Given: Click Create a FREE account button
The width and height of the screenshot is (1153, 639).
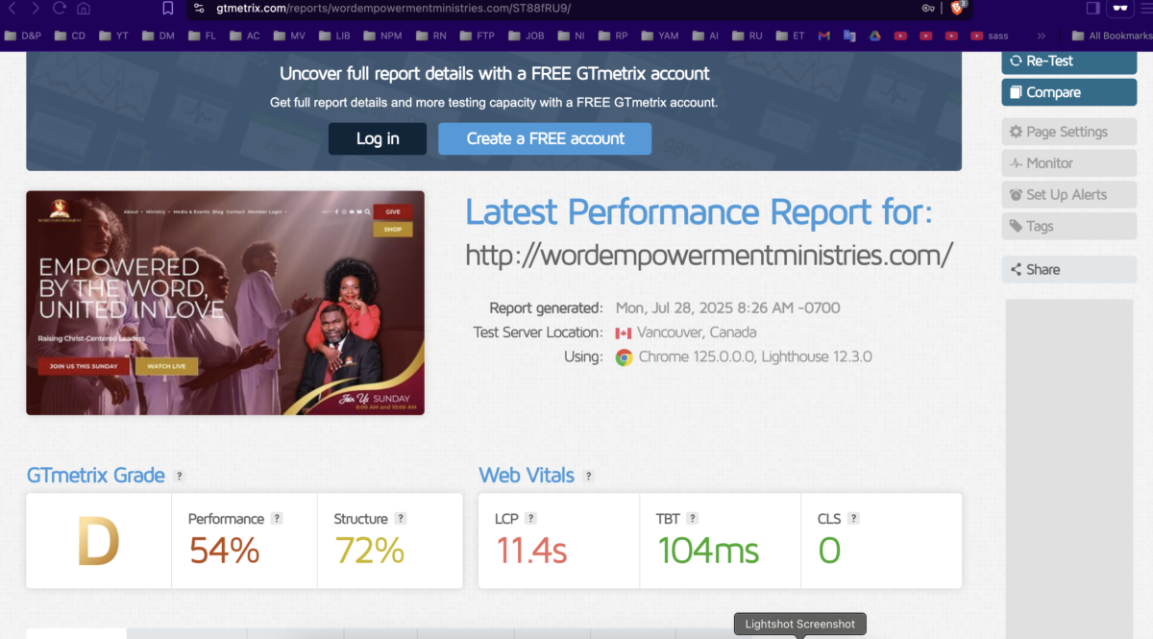Looking at the screenshot, I should point(545,138).
